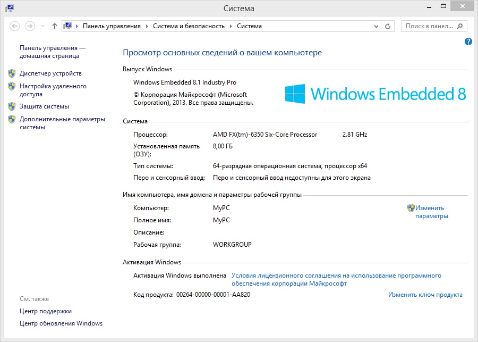Click shield icon beside Диспетчер устройств
Image resolution: width=478 pixels, height=342 pixels.
(x=12, y=73)
